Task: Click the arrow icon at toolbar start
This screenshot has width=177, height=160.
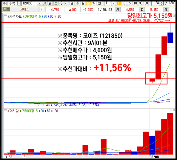Action: click(x=5, y=3)
